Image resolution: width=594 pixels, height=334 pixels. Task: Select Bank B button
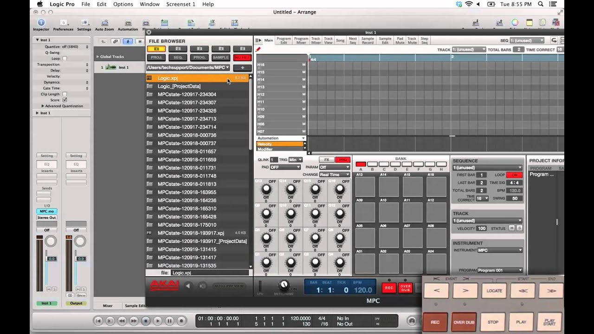click(x=372, y=164)
